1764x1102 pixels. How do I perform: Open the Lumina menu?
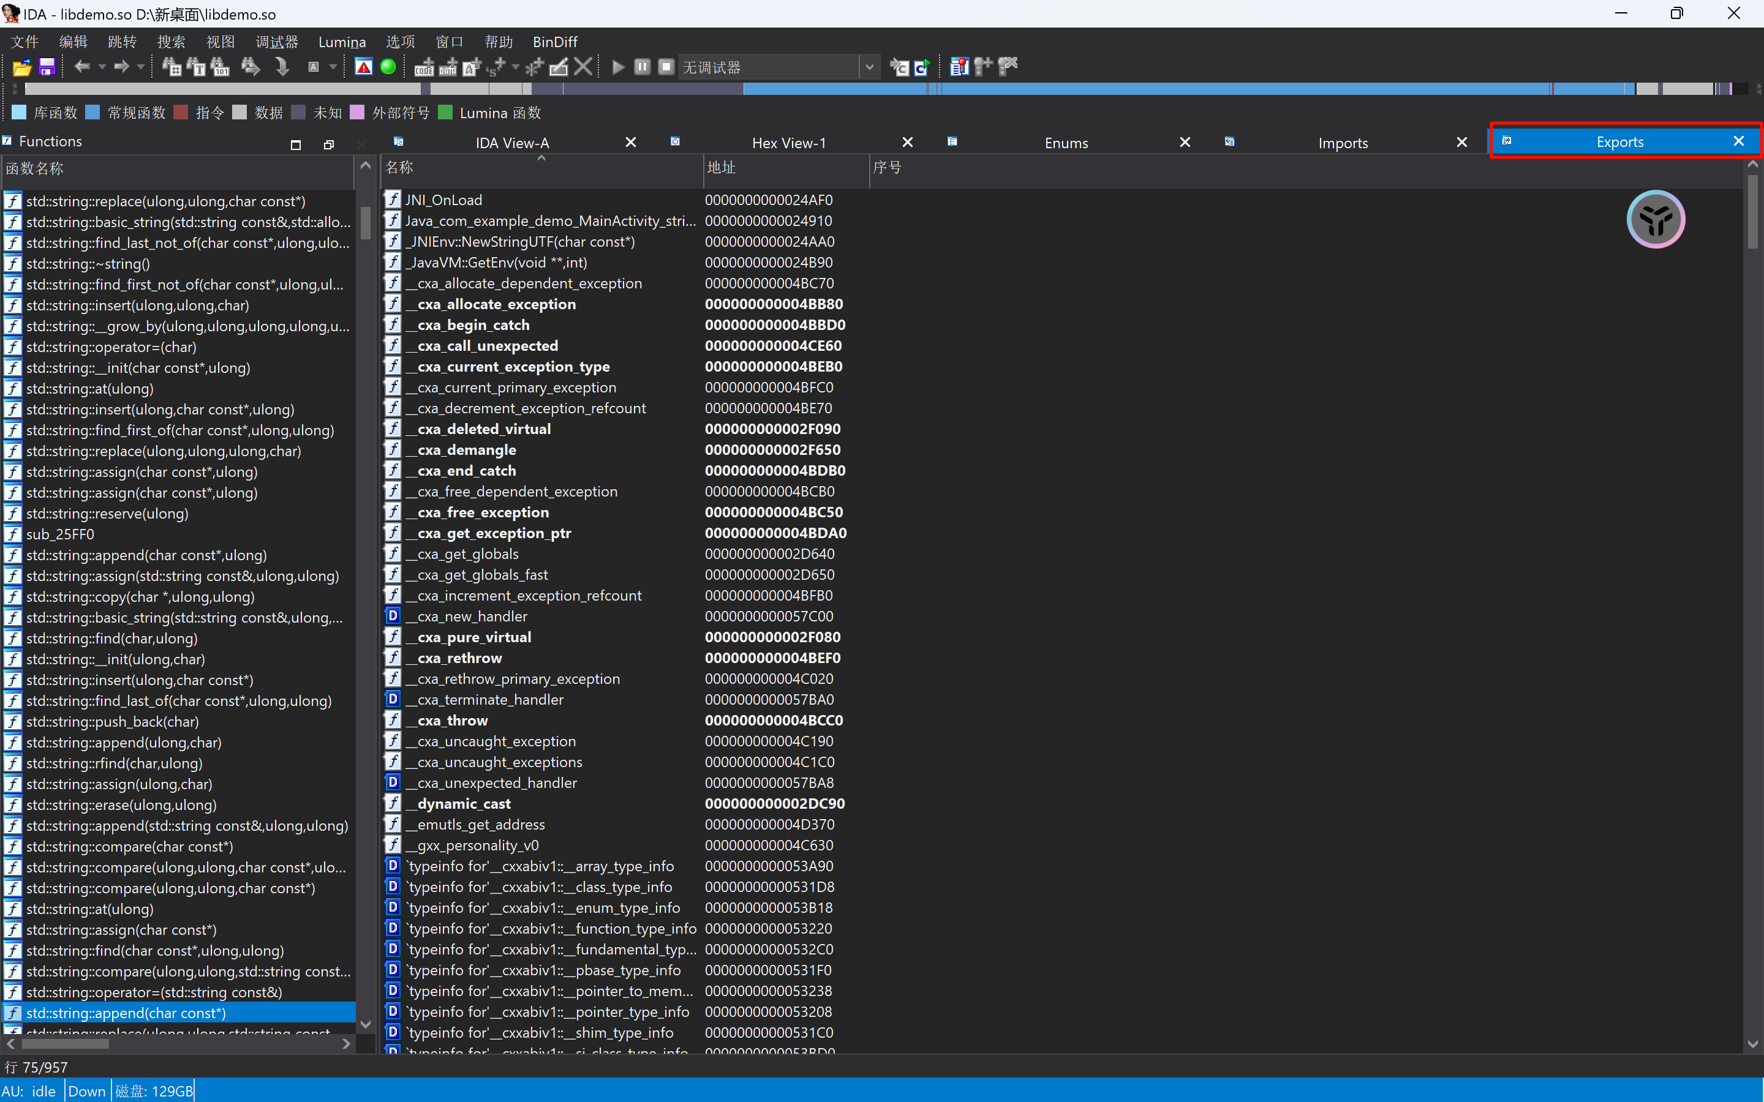[x=341, y=42]
